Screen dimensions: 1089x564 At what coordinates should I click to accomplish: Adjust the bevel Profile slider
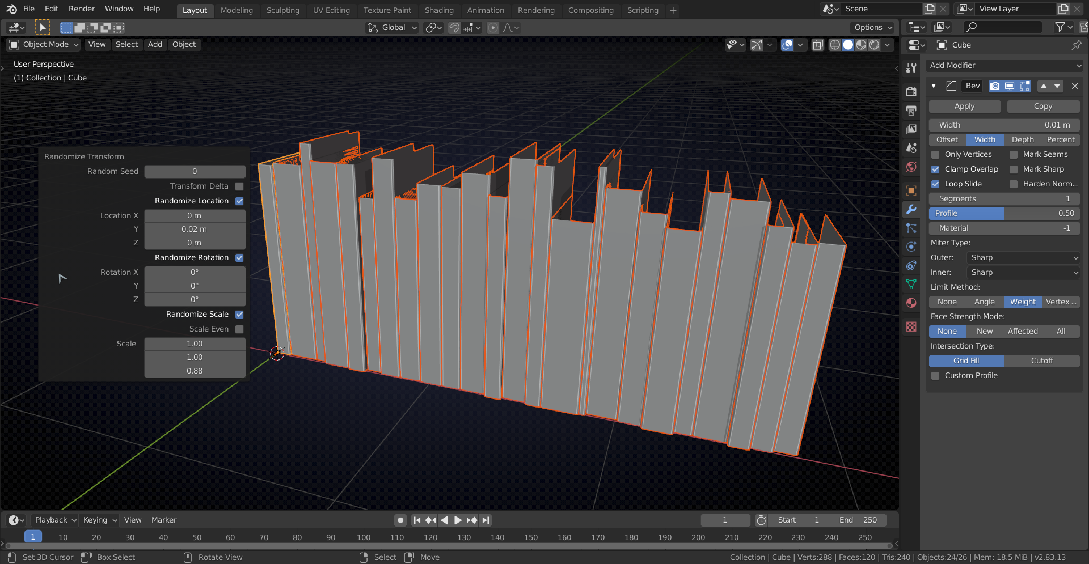1004,213
